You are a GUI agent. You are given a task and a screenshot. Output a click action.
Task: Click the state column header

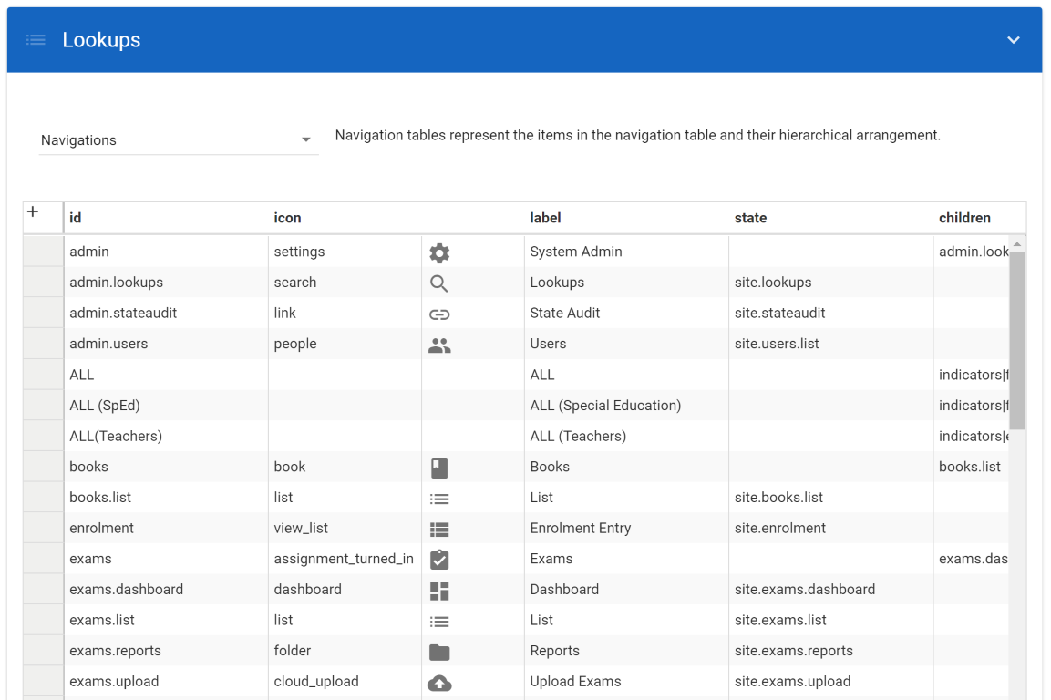750,218
